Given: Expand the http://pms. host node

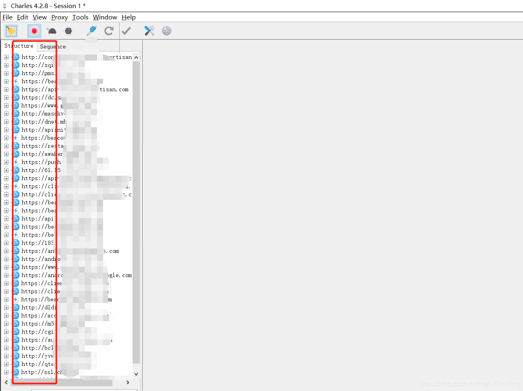Looking at the screenshot, I should tap(6, 73).
